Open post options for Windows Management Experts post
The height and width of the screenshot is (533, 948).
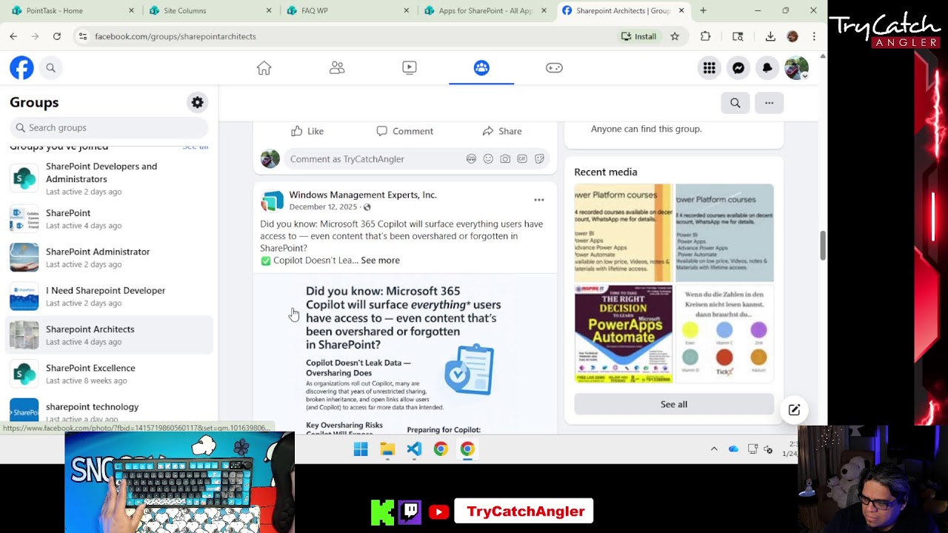tap(539, 200)
